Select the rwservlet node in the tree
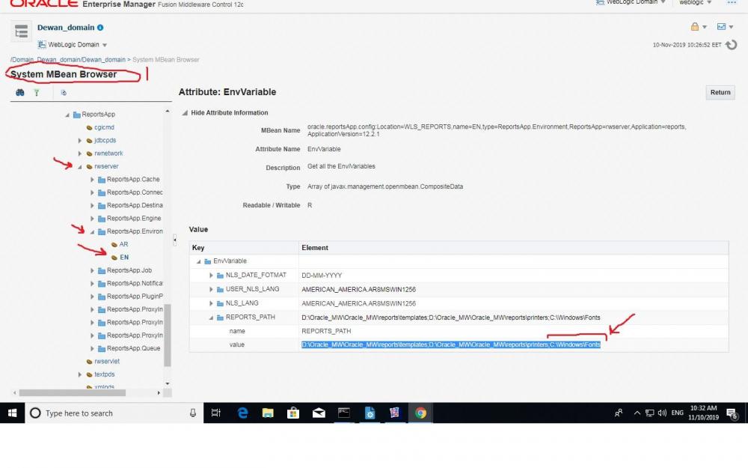This screenshot has width=748, height=468. click(106, 361)
